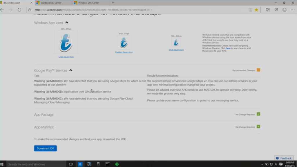Expand the App Manifest section

pyautogui.click(x=44, y=127)
